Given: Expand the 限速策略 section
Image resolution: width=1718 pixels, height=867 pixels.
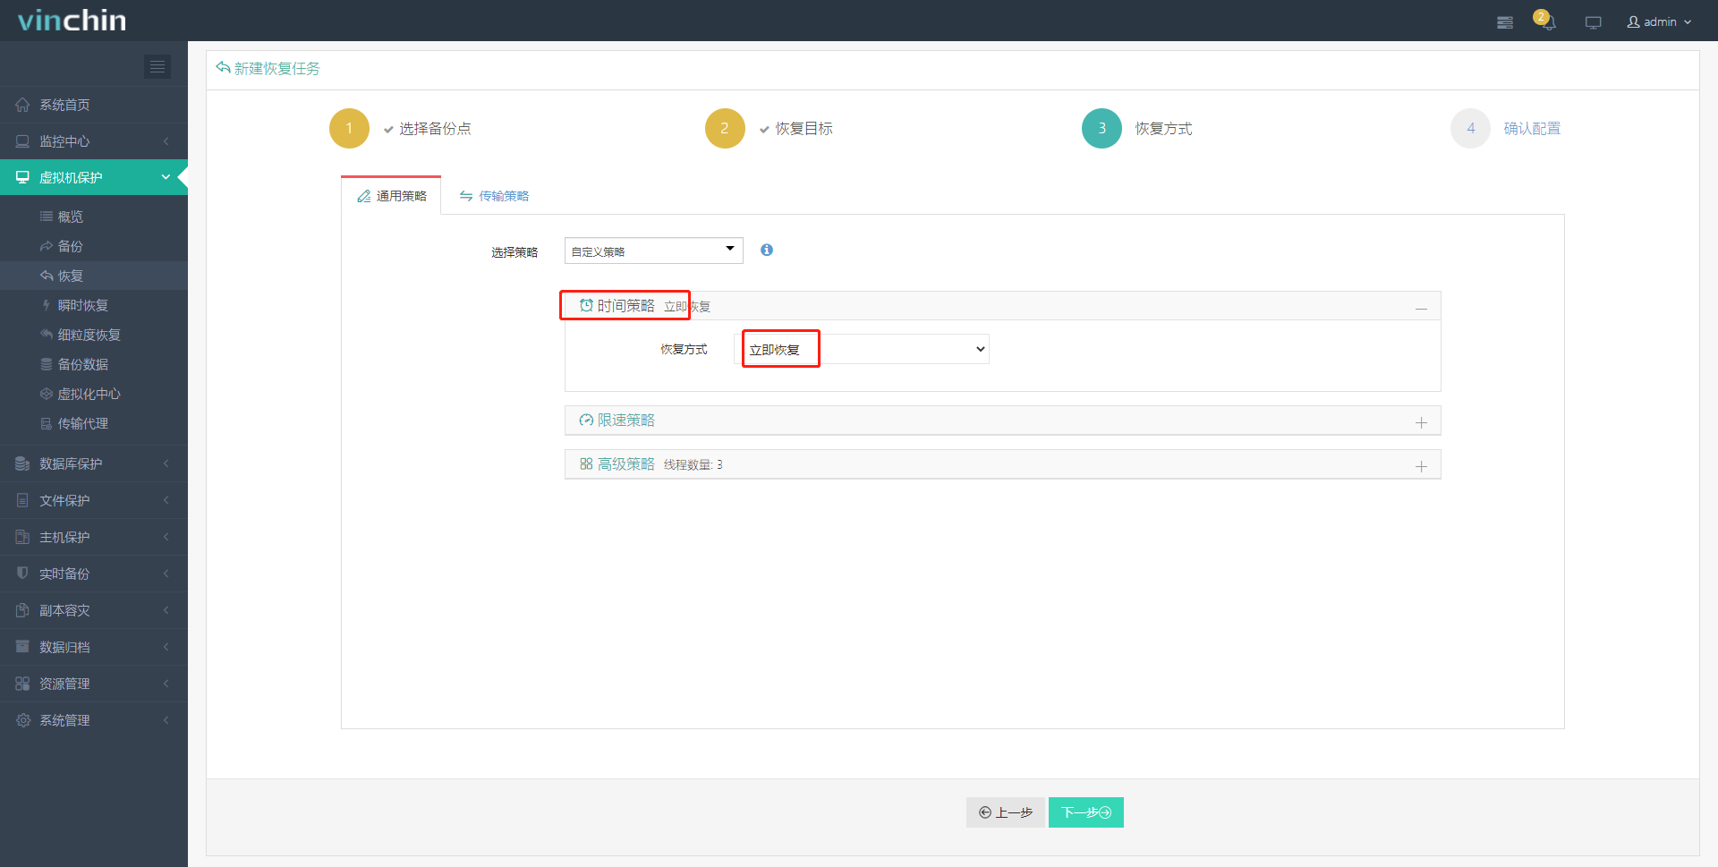Looking at the screenshot, I should click(x=1421, y=421).
